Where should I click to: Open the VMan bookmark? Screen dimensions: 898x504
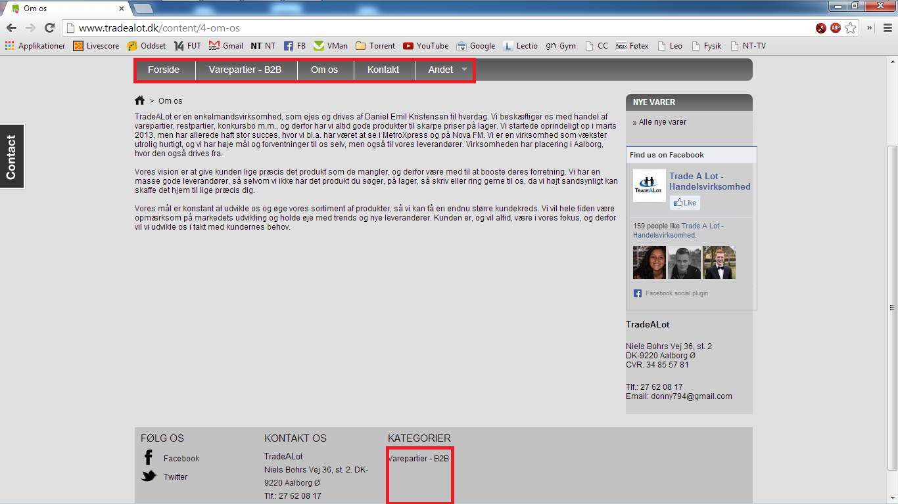(331, 46)
